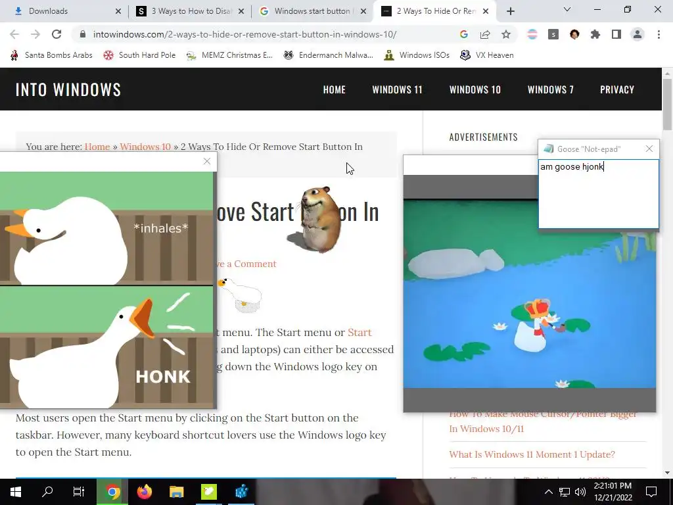Open Endermanch Malware bookmark
Screen dimensions: 673x505
[329, 55]
